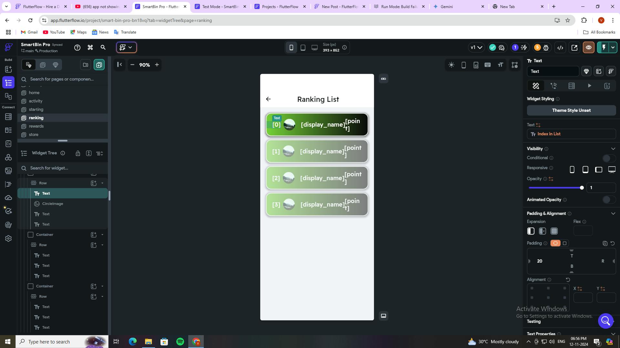Click the project search magnifier icon
This screenshot has width=620, height=348.
point(103,48)
